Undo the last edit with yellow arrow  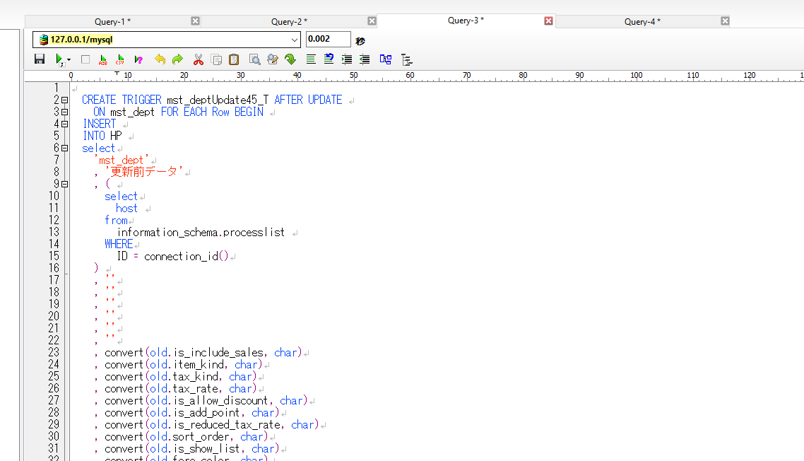point(160,59)
